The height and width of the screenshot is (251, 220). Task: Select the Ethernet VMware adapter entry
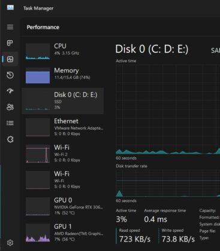[x=62, y=127]
